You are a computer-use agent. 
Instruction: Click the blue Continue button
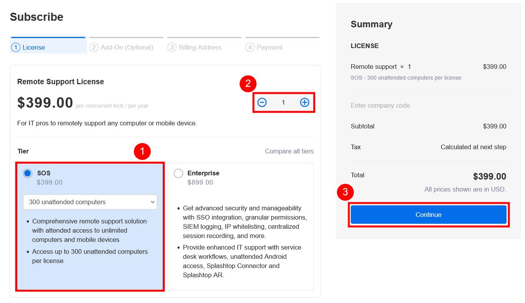pyautogui.click(x=428, y=215)
